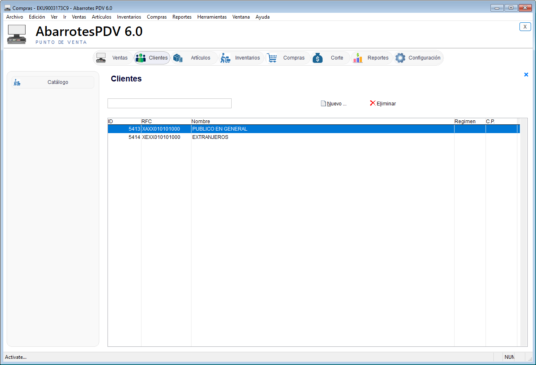Open the Archivo menu
The image size is (536, 365).
pos(15,17)
